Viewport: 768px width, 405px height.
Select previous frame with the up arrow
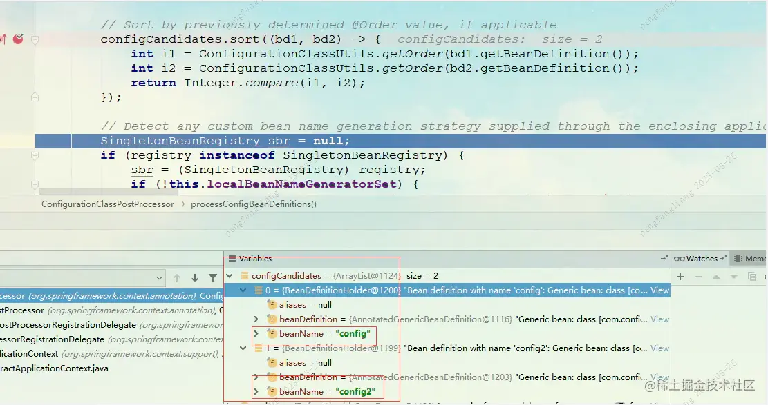177,278
